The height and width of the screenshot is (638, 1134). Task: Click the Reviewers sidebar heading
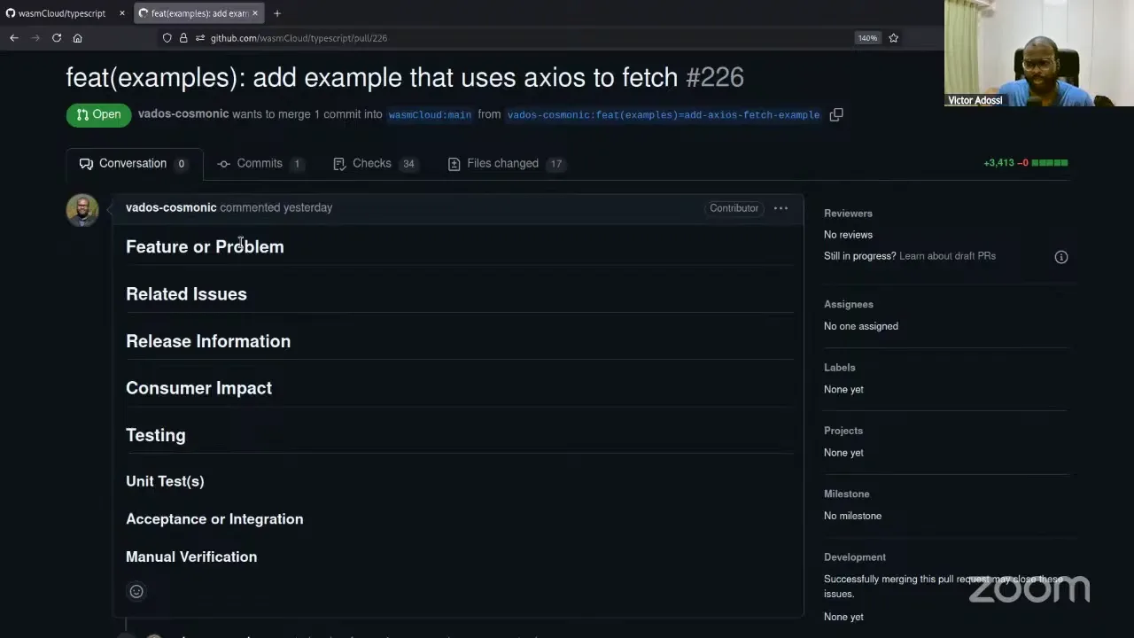(x=848, y=214)
